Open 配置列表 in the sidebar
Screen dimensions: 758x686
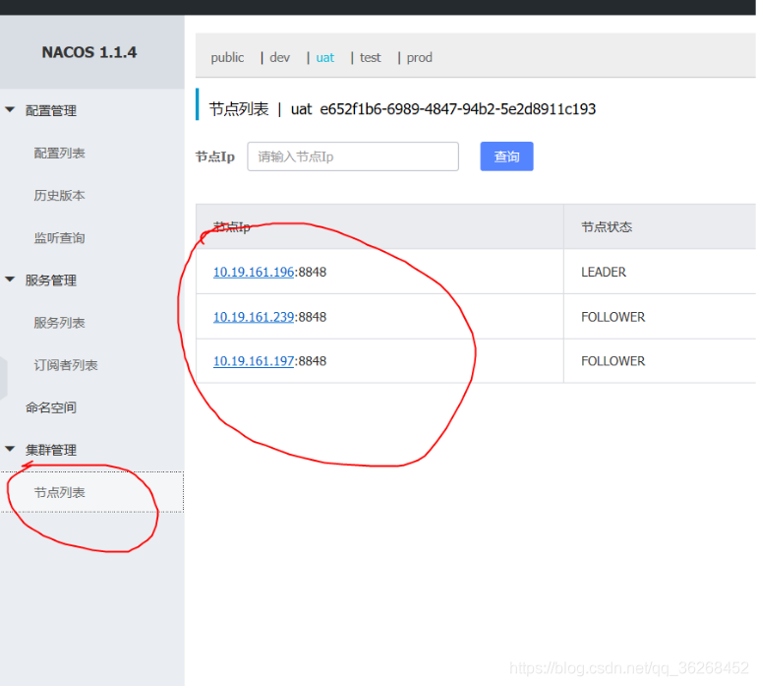point(59,154)
